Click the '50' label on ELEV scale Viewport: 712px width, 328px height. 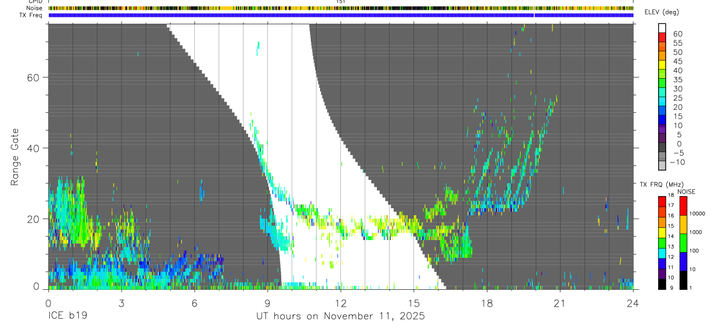[677, 52]
